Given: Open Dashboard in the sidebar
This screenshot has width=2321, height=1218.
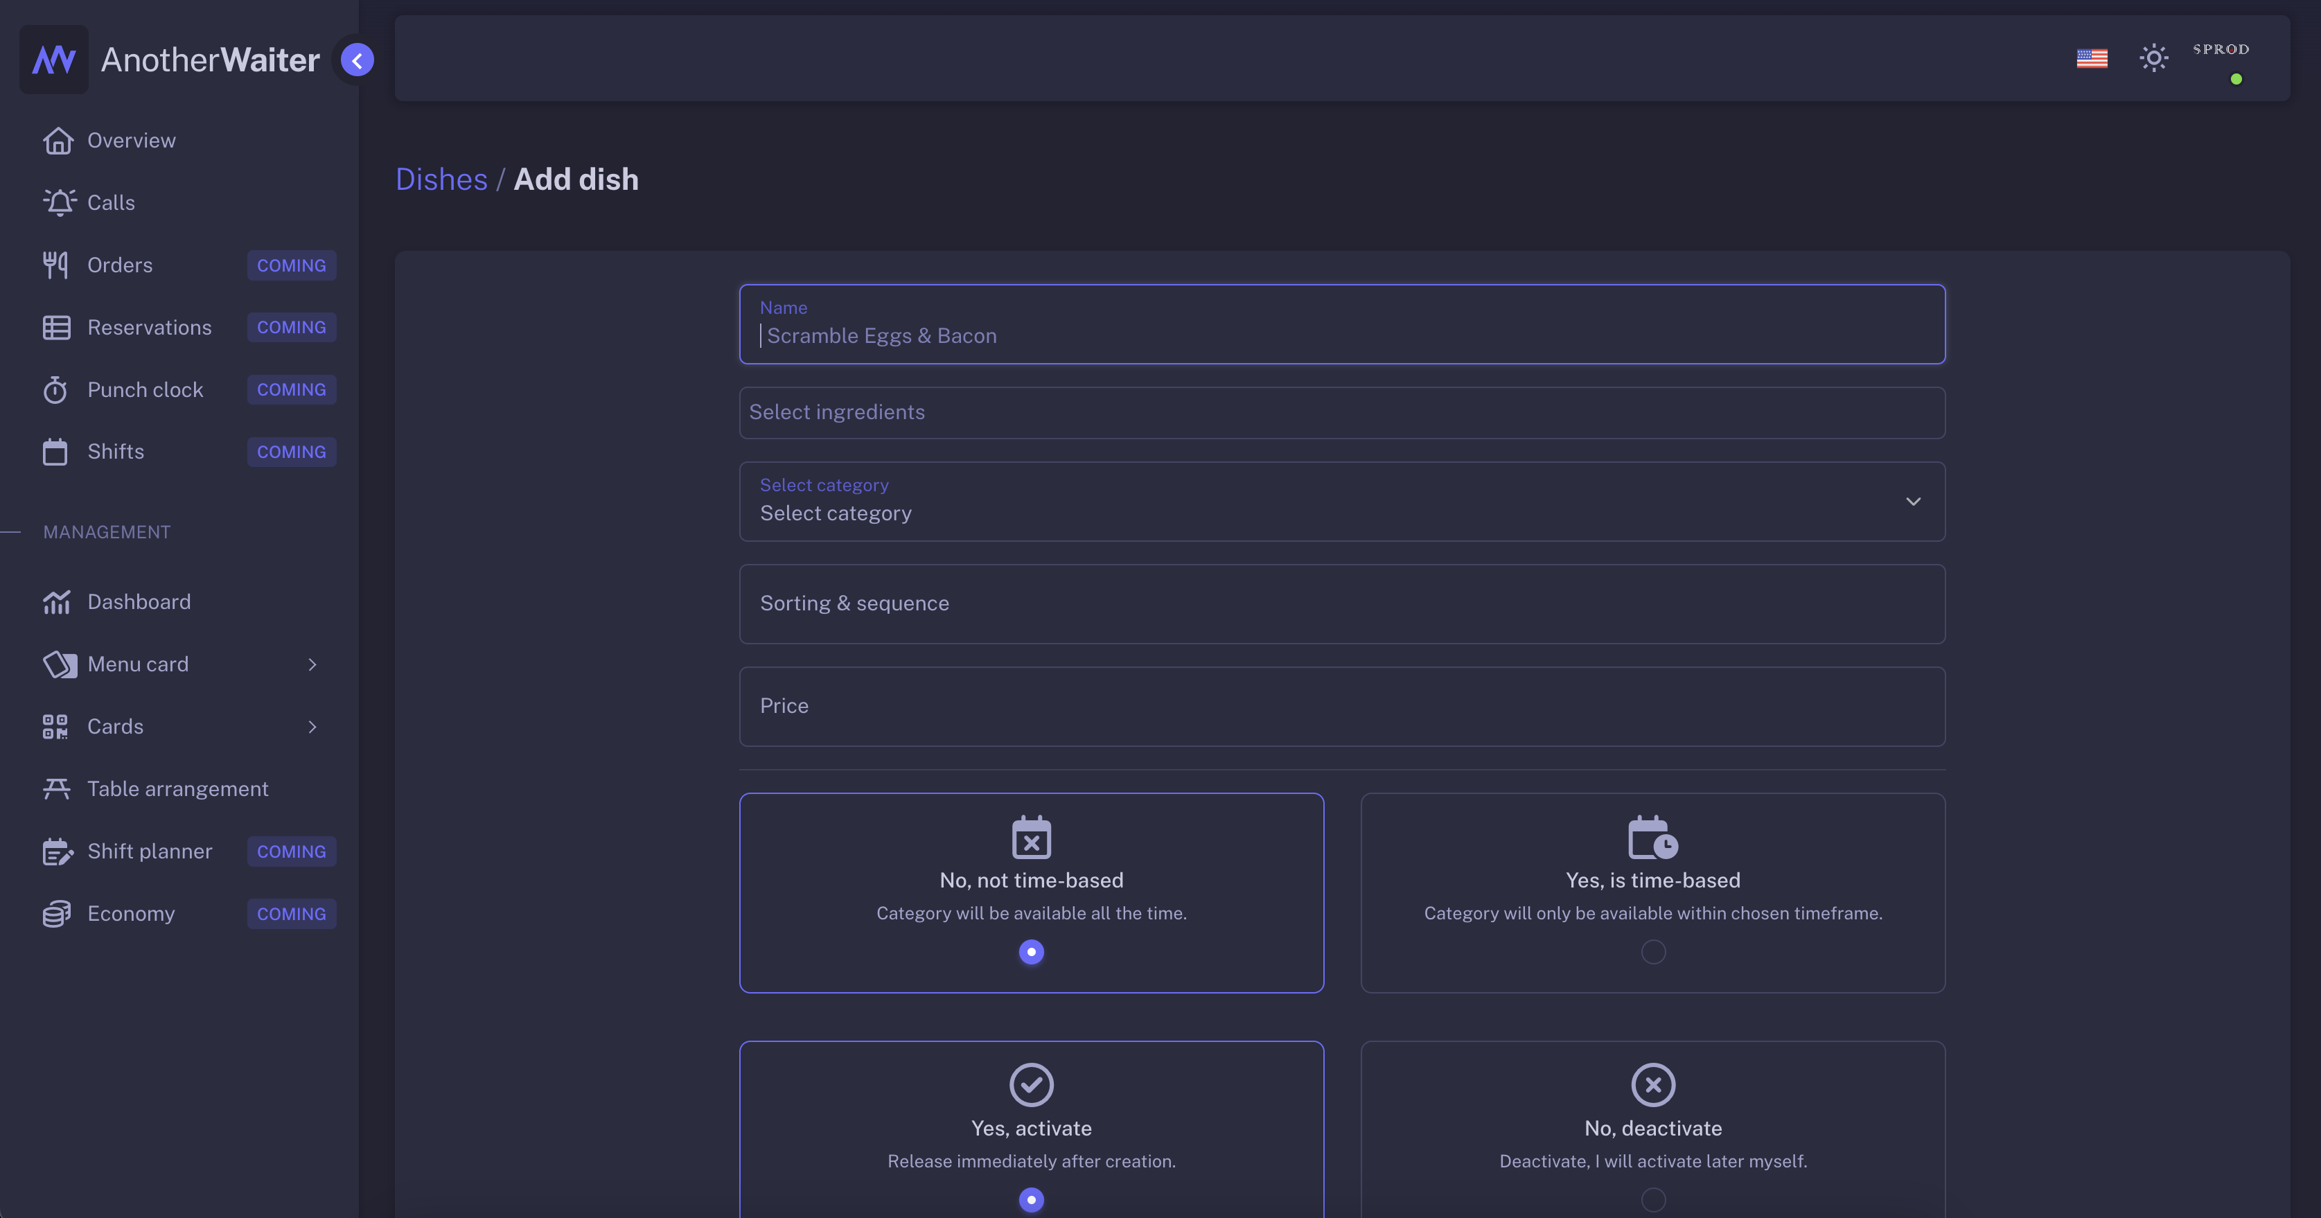Looking at the screenshot, I should pos(139,602).
